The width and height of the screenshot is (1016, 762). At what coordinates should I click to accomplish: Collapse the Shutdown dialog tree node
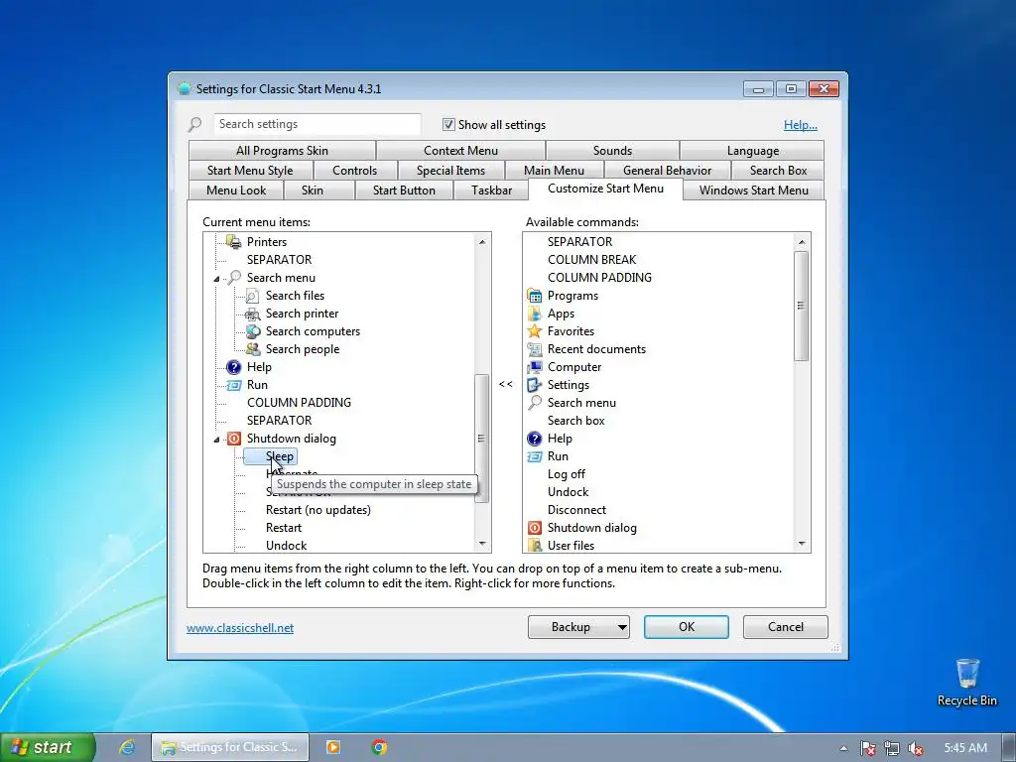217,440
